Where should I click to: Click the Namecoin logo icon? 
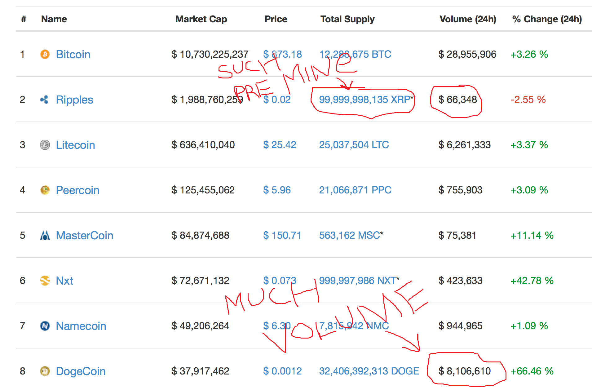(x=45, y=326)
